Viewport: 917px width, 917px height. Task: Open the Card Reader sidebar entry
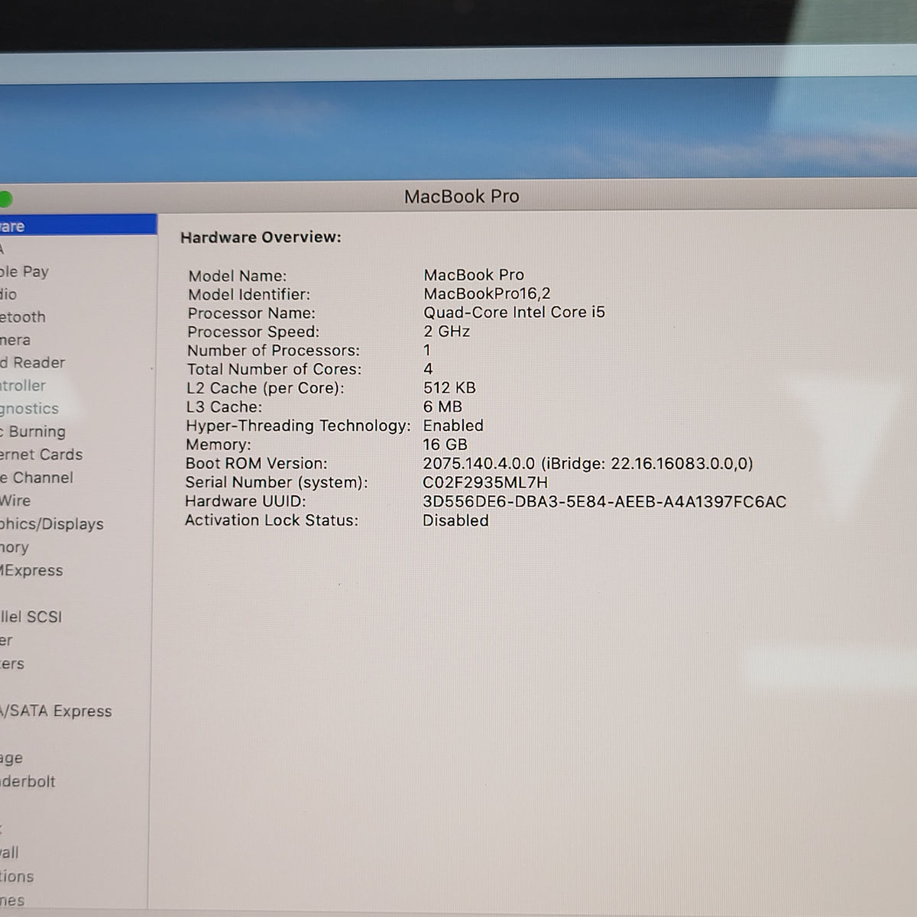pos(33,363)
